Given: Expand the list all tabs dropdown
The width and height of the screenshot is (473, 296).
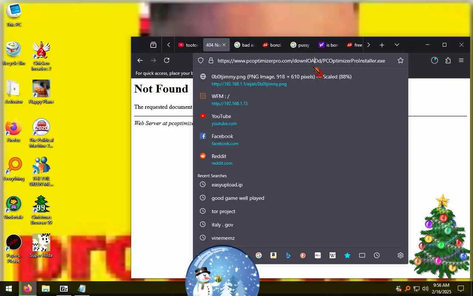Looking at the screenshot, I should coord(397,45).
